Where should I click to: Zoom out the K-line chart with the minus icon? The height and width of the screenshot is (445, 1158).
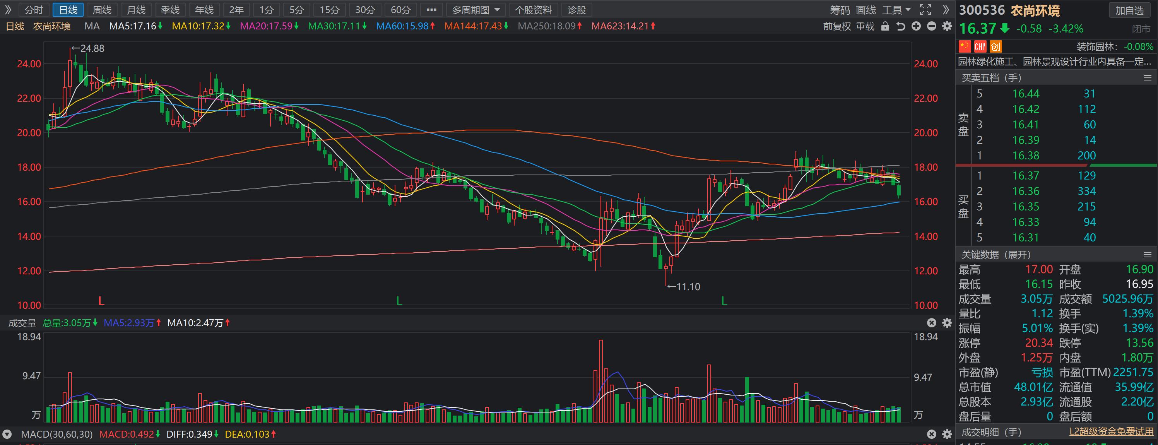(x=931, y=26)
